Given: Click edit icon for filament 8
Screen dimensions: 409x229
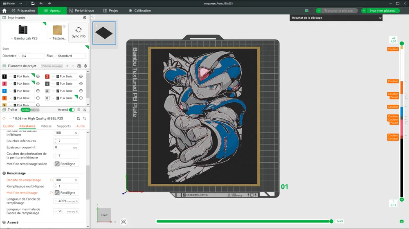Looking at the screenshot, I should pos(81,98).
